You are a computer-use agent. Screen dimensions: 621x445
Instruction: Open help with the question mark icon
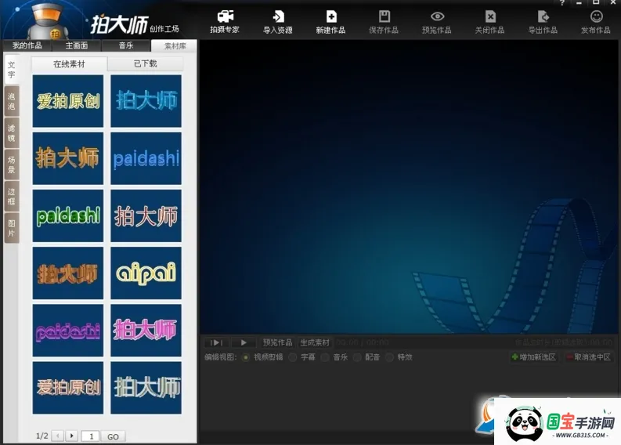[x=562, y=3]
